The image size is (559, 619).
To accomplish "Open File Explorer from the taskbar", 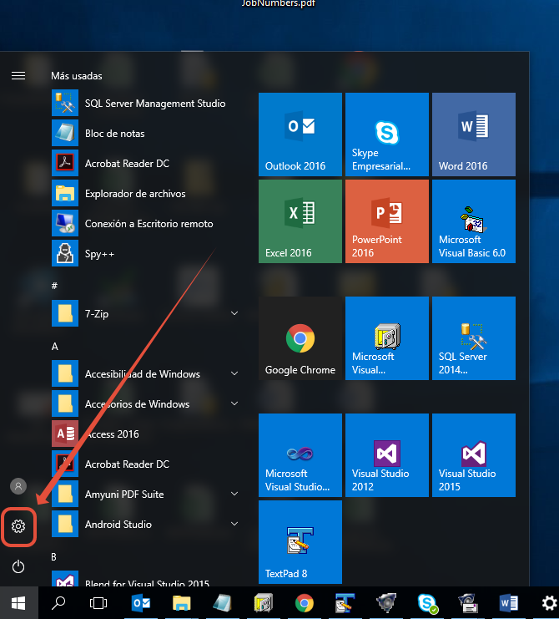I will (x=181, y=603).
